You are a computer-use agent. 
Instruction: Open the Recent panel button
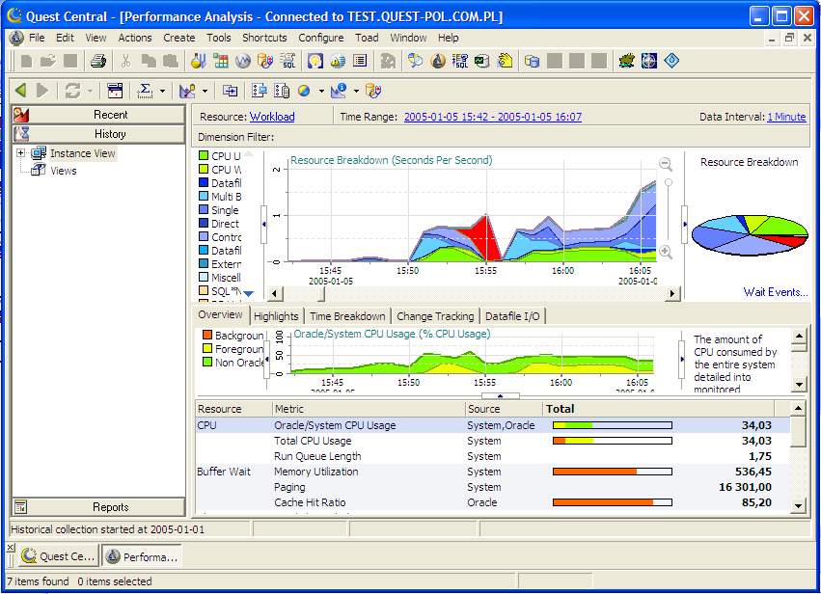point(99,115)
